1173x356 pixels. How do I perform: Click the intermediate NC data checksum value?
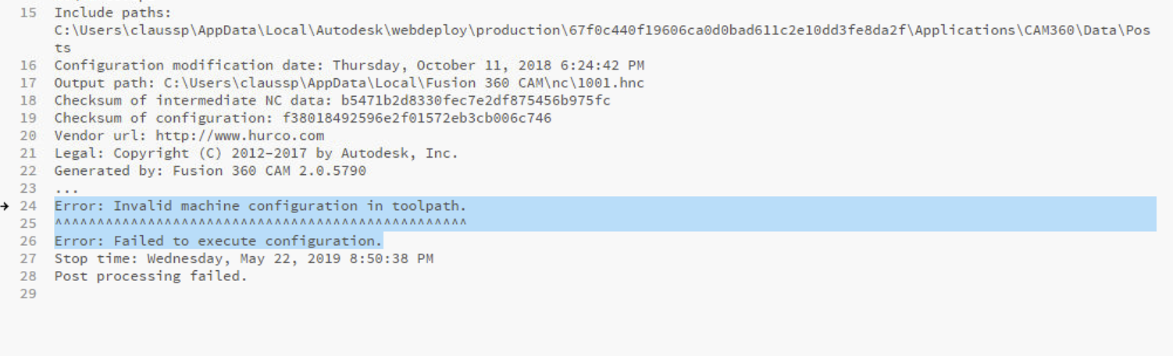pos(476,101)
